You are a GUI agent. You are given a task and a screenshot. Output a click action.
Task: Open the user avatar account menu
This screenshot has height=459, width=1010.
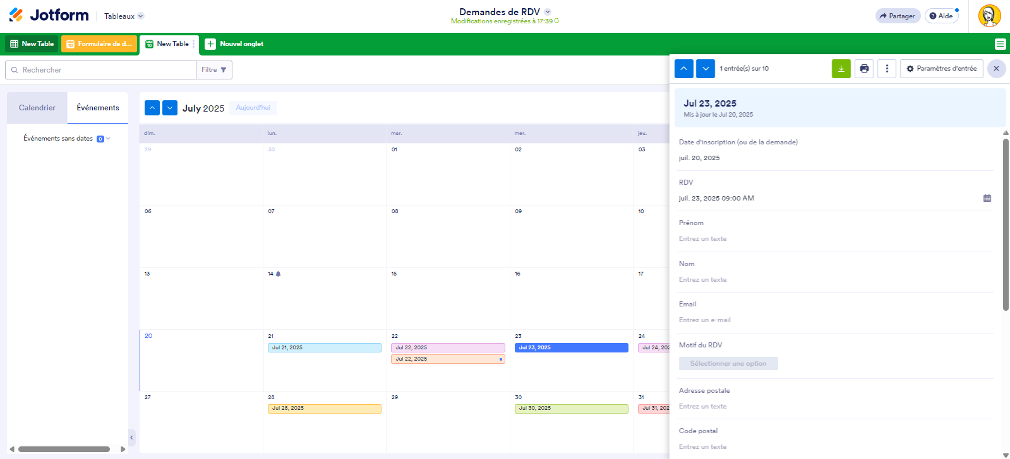(x=989, y=16)
